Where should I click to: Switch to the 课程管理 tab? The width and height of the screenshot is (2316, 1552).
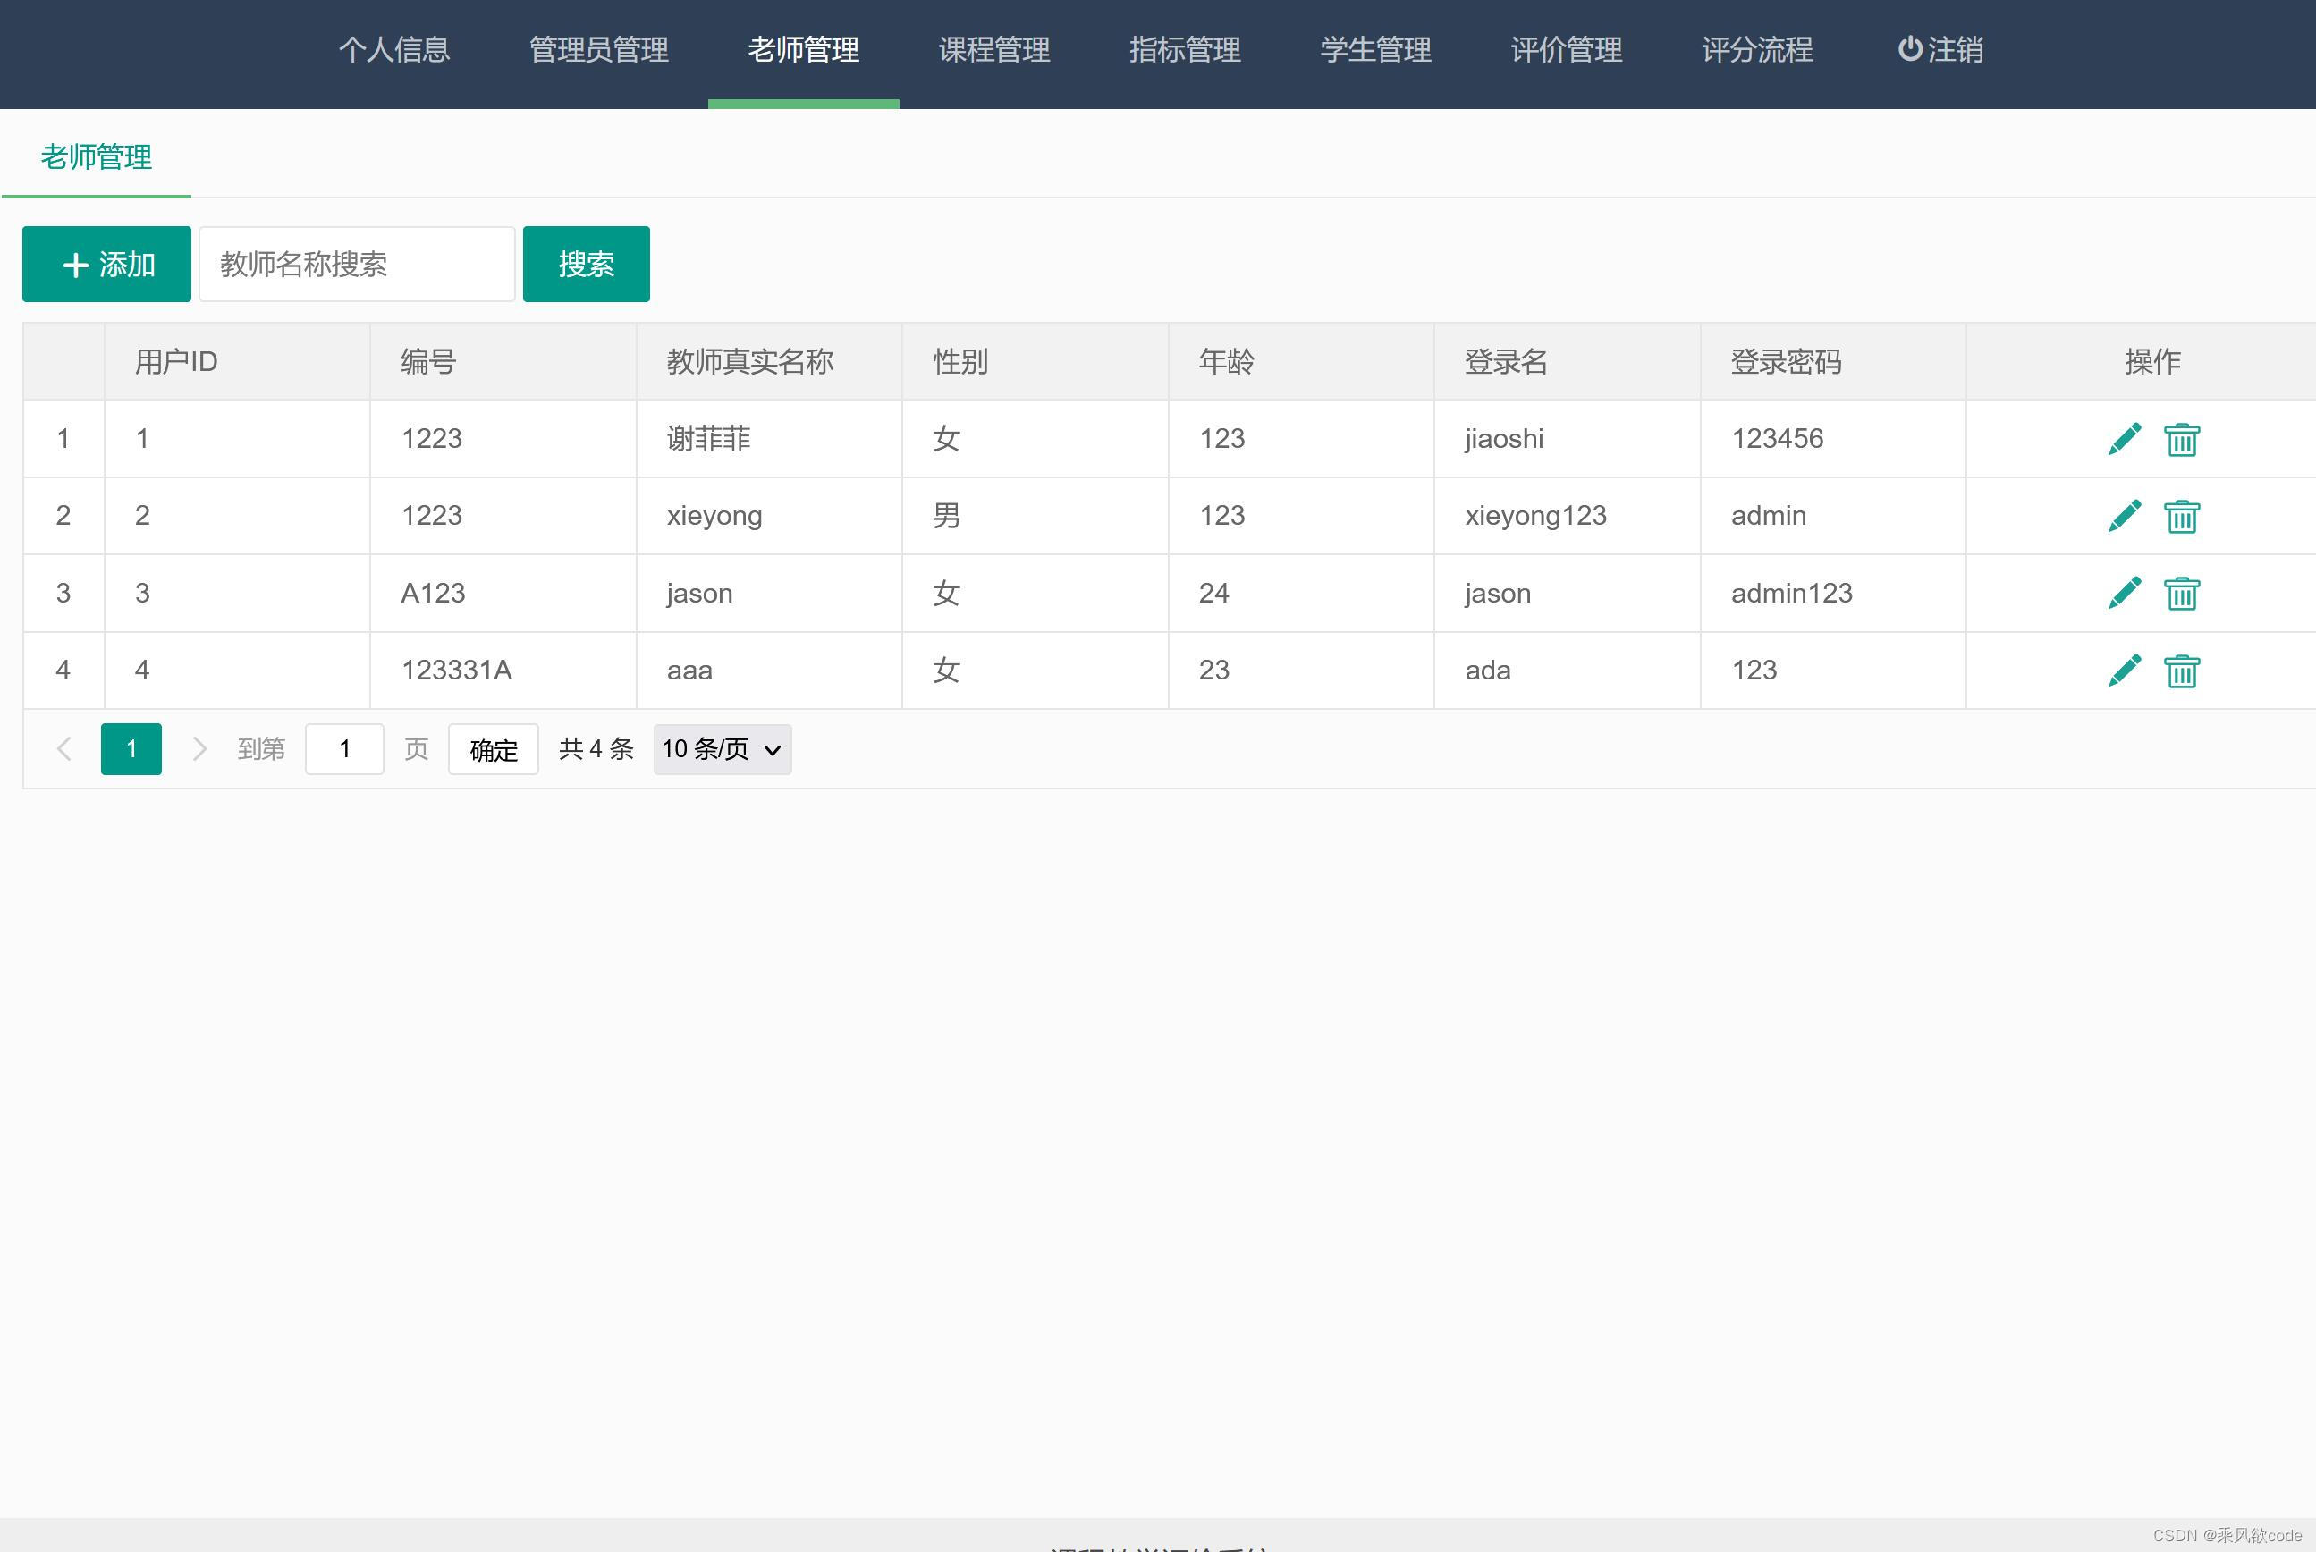[993, 49]
